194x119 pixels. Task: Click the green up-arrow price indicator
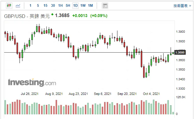click(x=52, y=14)
